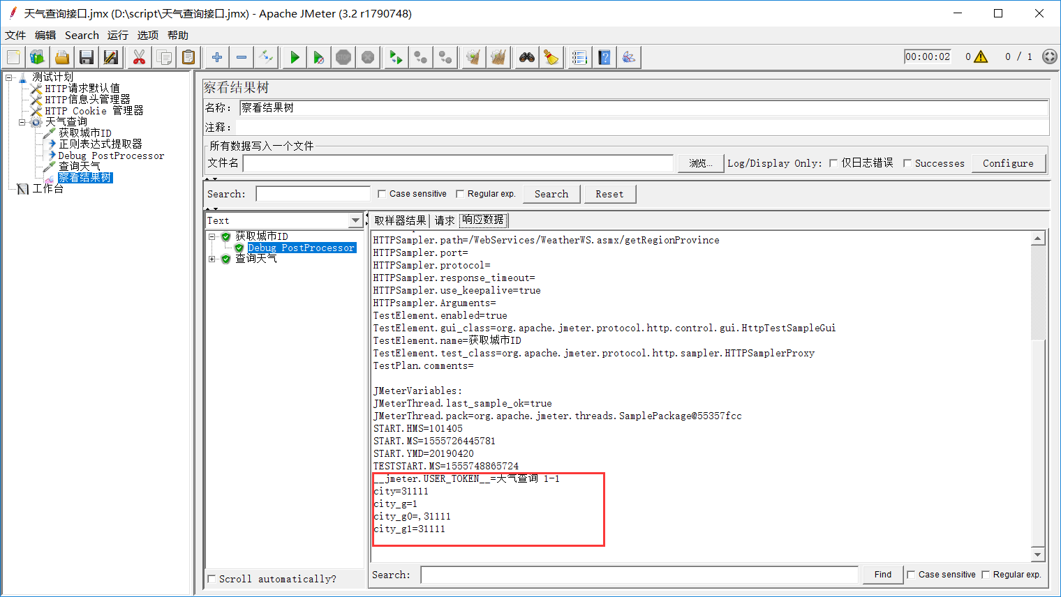Viewport: 1061px width, 597px height.
Task: Tick Regular exp. next to Find button
Action: coord(986,575)
